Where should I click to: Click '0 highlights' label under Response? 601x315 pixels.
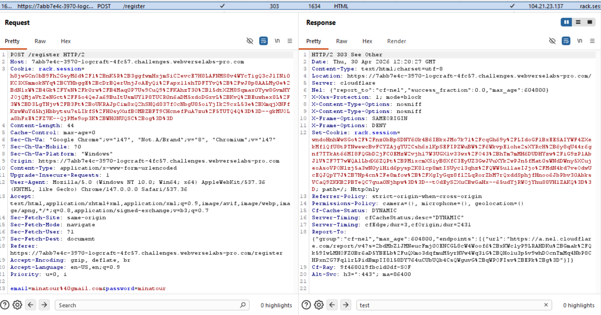coord(579,305)
